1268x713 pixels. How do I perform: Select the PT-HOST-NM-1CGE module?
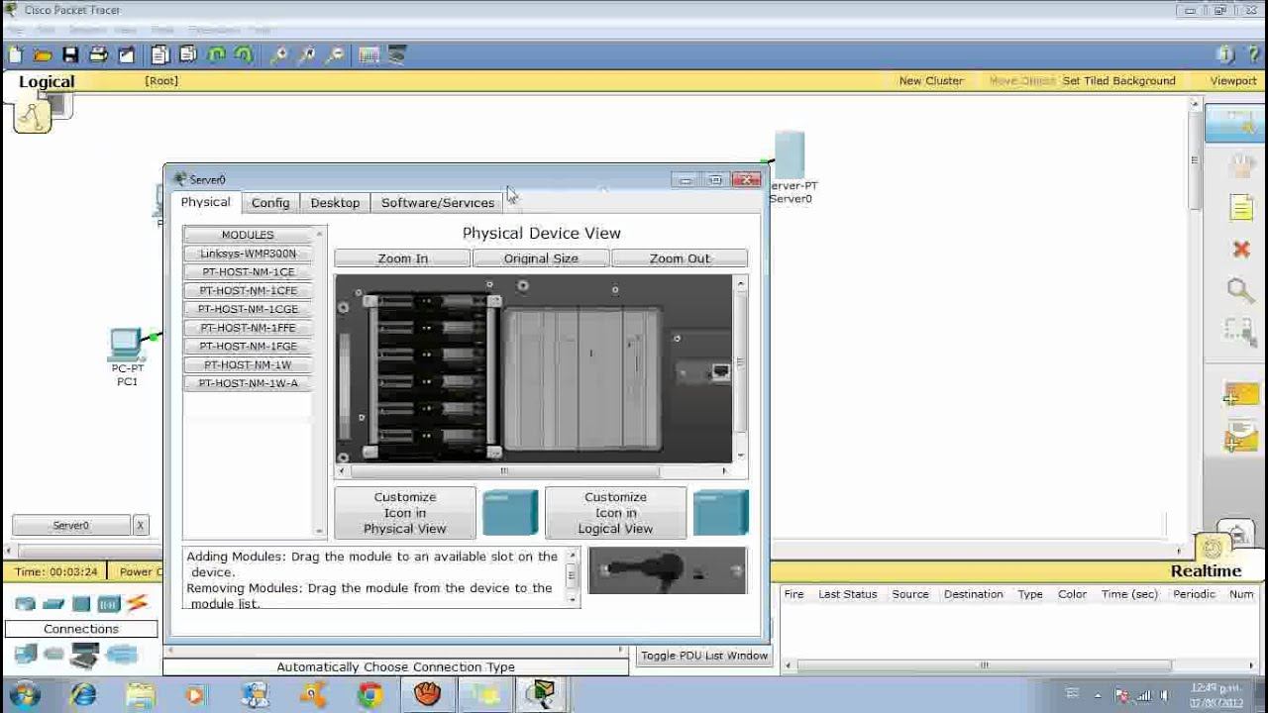click(248, 309)
